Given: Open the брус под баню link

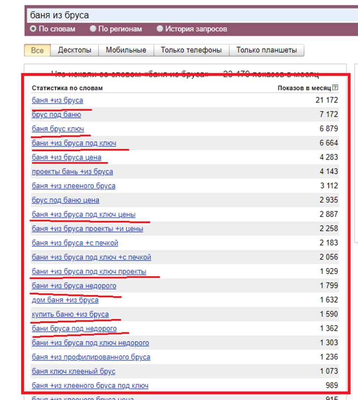Looking at the screenshot, I should (57, 115).
